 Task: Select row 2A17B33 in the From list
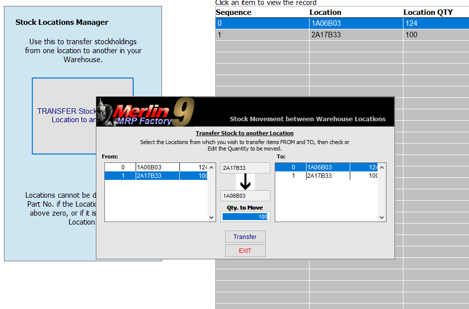point(156,176)
